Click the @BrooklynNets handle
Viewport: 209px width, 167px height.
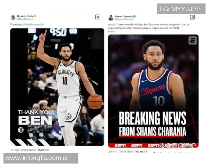click(x=25, y=19)
